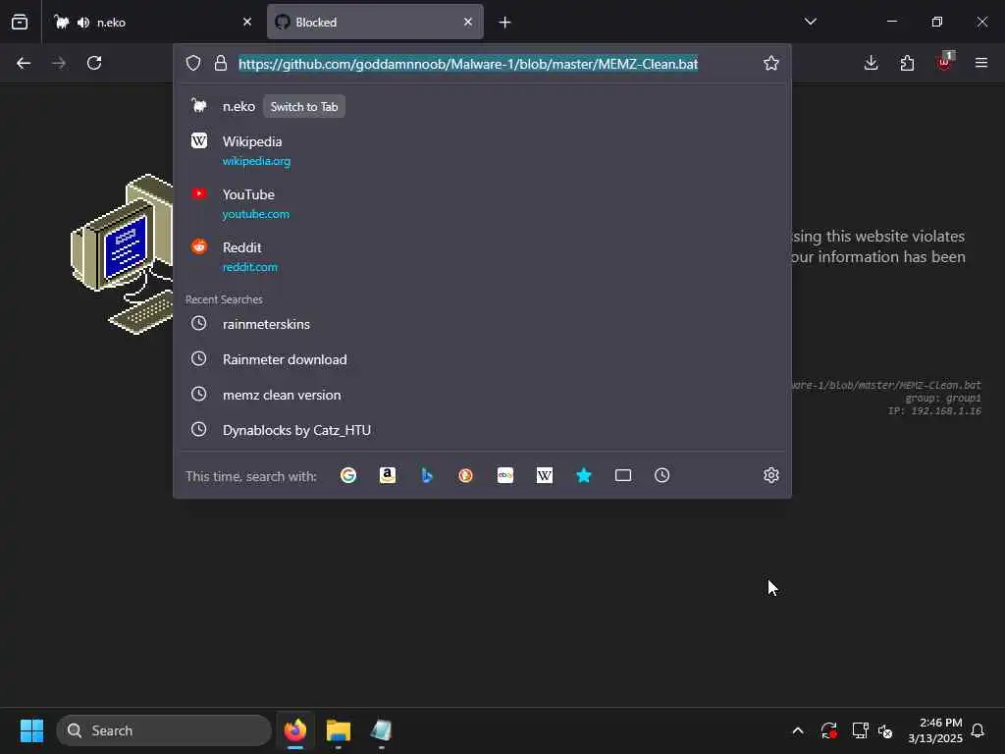This screenshot has height=754, width=1005.
Task: Click the GitHub URL in address bar
Action: pos(468,64)
